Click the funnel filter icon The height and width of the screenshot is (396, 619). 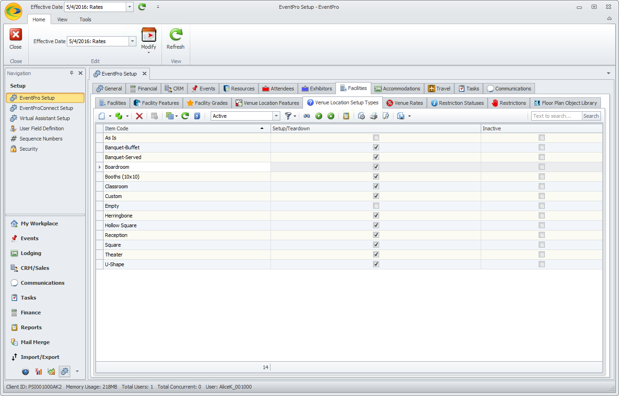pyautogui.click(x=288, y=116)
